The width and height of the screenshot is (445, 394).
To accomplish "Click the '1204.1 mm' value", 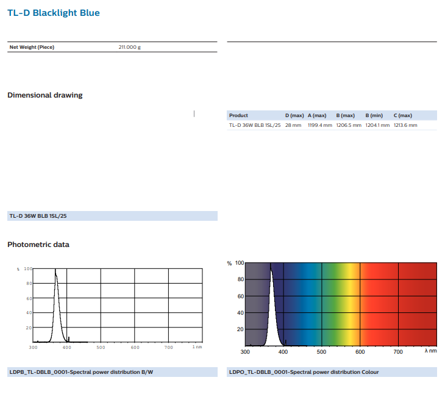I will pyautogui.click(x=377, y=125).
